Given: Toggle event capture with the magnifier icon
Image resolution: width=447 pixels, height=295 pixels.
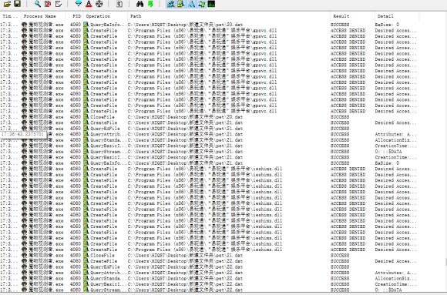Looking at the screenshot, I should click(x=37, y=4).
